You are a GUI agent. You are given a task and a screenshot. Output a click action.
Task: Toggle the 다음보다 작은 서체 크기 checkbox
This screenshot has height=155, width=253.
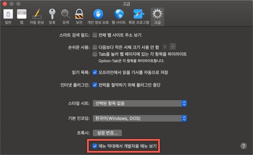click(95, 47)
